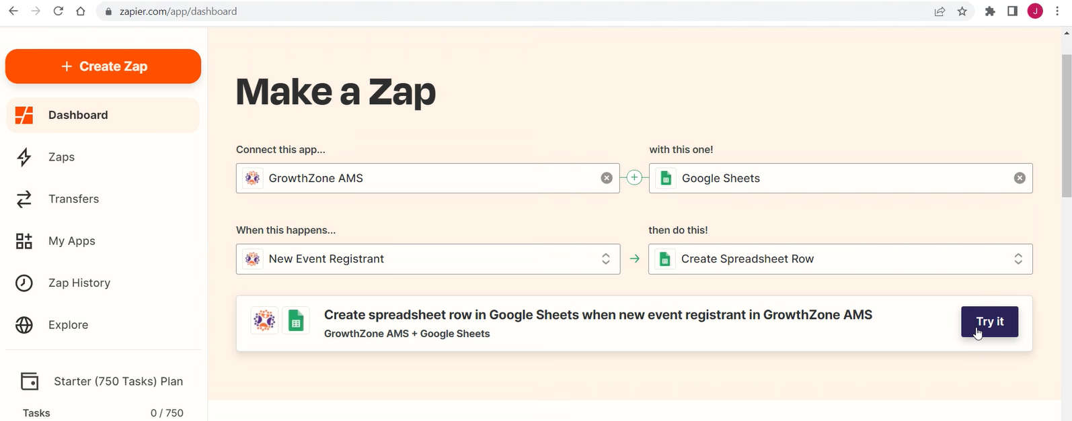Clear the GrowthZone AMS app selection
Viewport: 1072px width, 421px height.
point(607,178)
